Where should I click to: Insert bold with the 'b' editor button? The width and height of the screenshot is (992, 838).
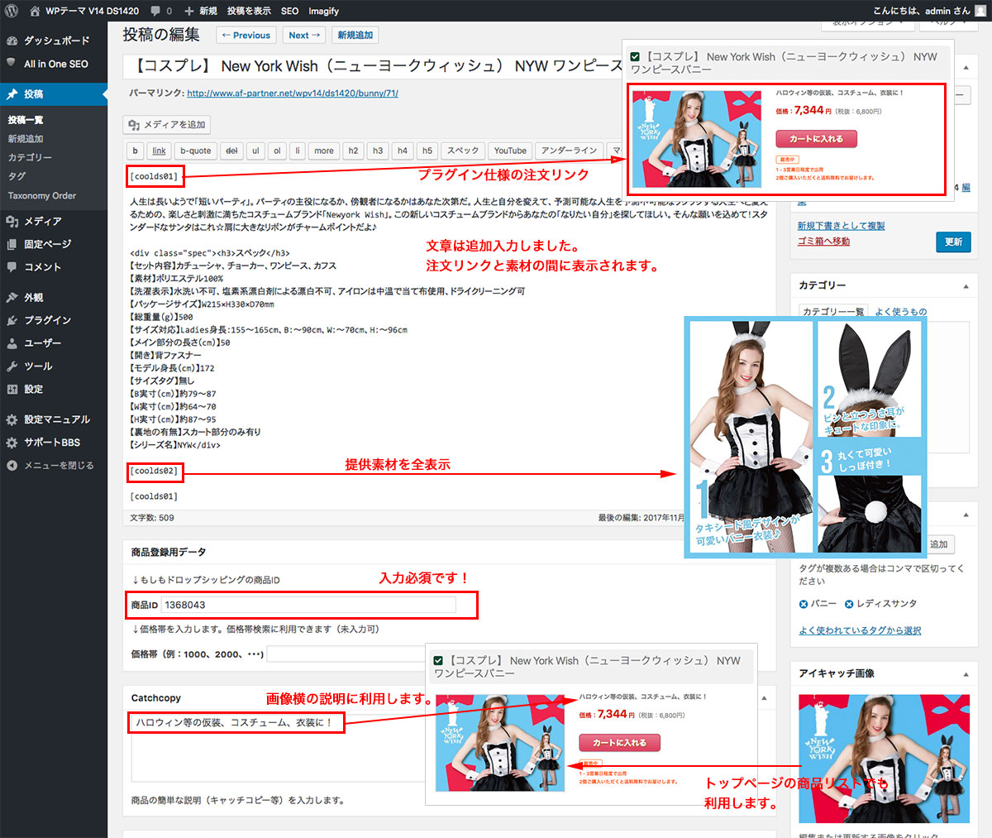pos(136,151)
